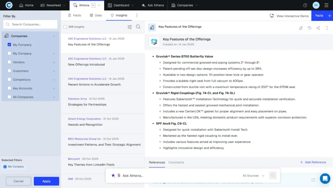Click the Apply filters button
This screenshot has width=333, height=188.
pos(46,181)
